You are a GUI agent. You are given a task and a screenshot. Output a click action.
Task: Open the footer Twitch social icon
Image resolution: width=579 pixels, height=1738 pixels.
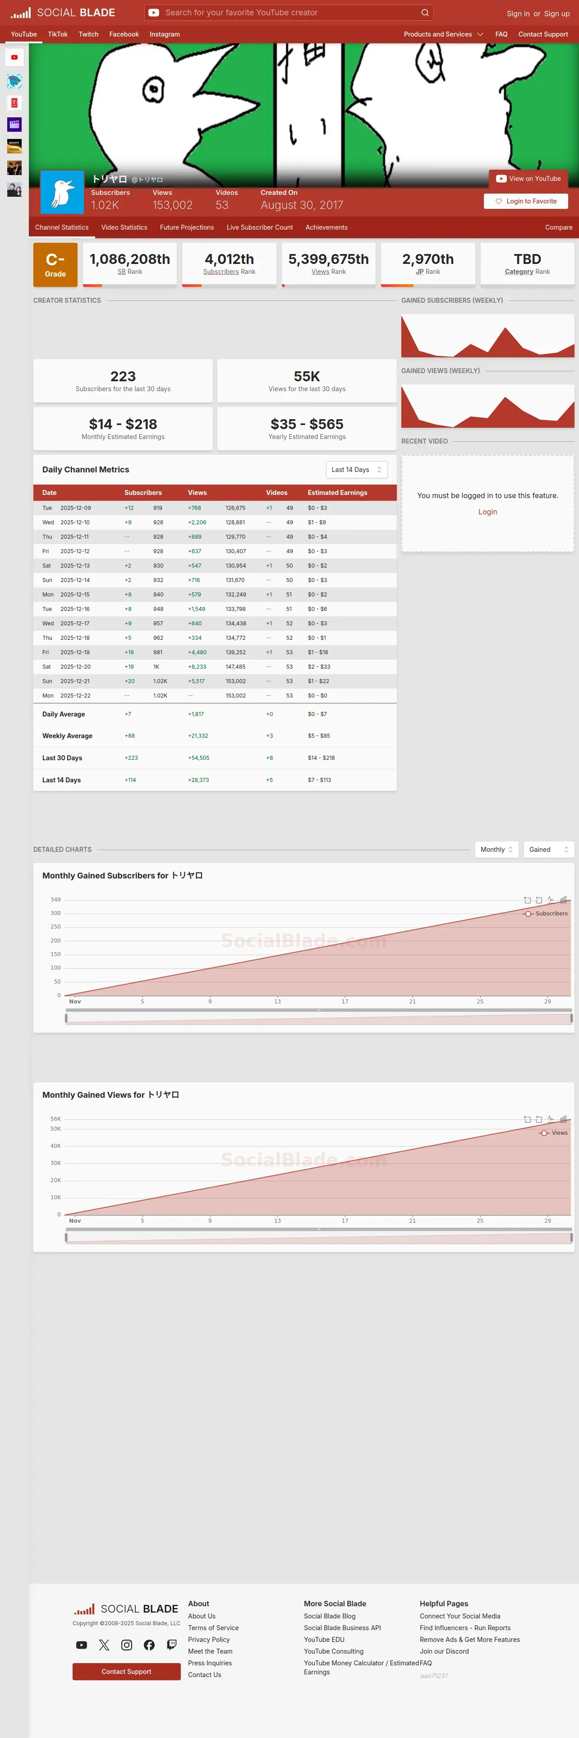coord(172,1645)
